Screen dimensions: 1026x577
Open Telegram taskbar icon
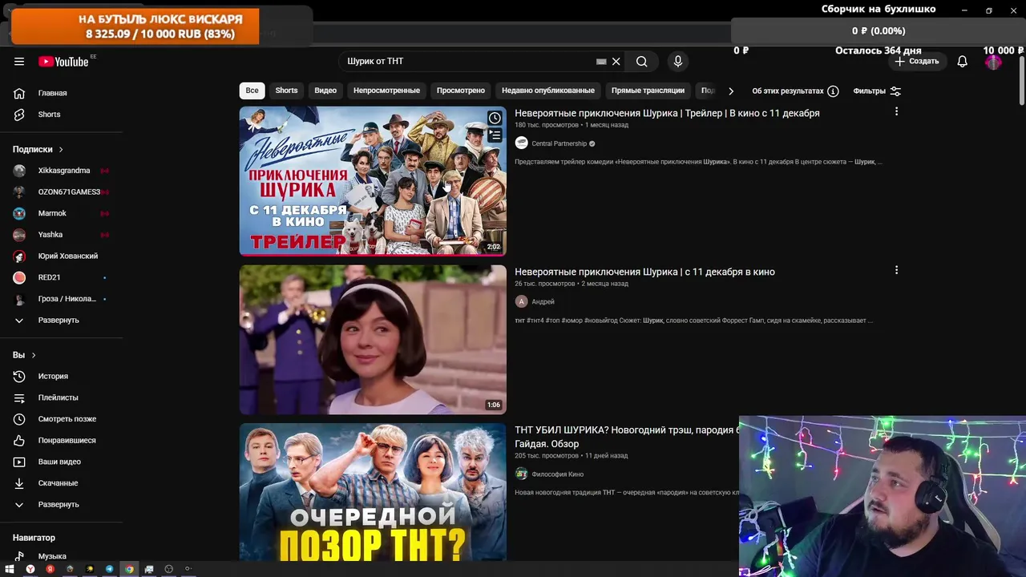point(110,569)
